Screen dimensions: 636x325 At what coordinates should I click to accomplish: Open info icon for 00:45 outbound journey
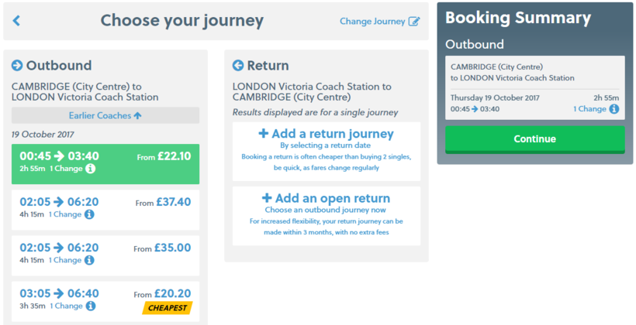click(90, 169)
